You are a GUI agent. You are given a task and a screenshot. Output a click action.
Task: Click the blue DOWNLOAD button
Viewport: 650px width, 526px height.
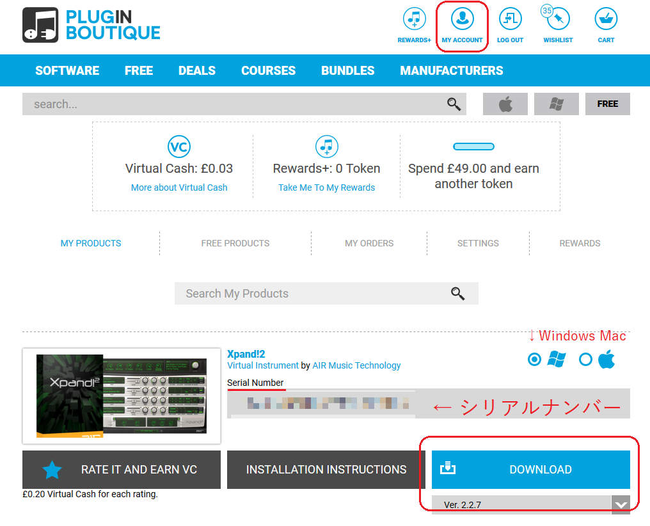tap(530, 470)
